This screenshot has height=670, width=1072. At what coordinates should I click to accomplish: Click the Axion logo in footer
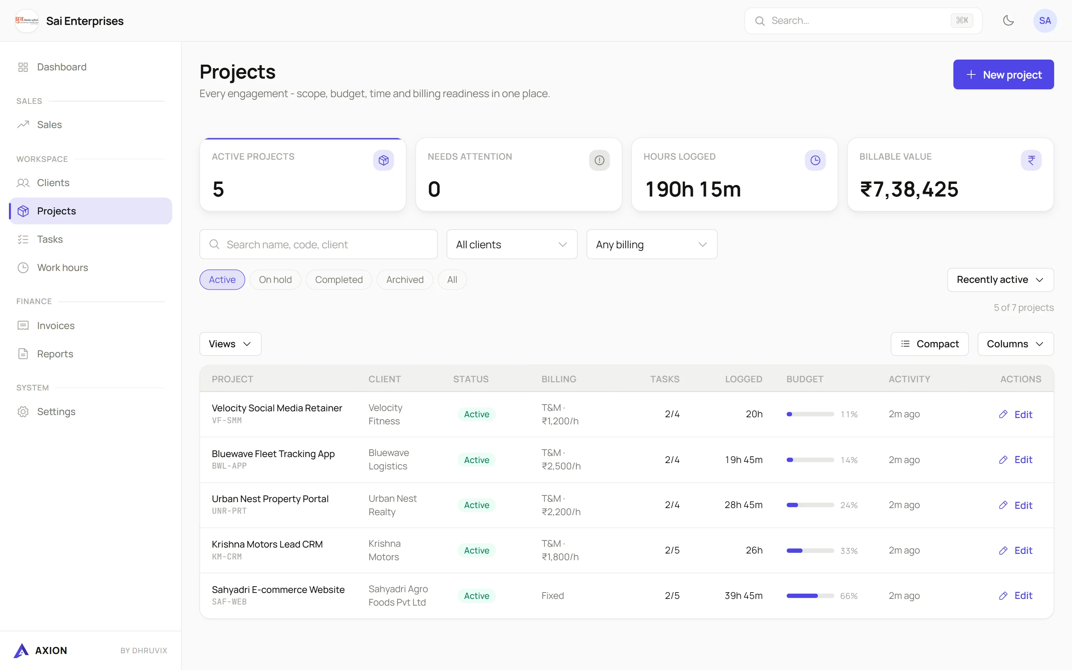point(21,650)
